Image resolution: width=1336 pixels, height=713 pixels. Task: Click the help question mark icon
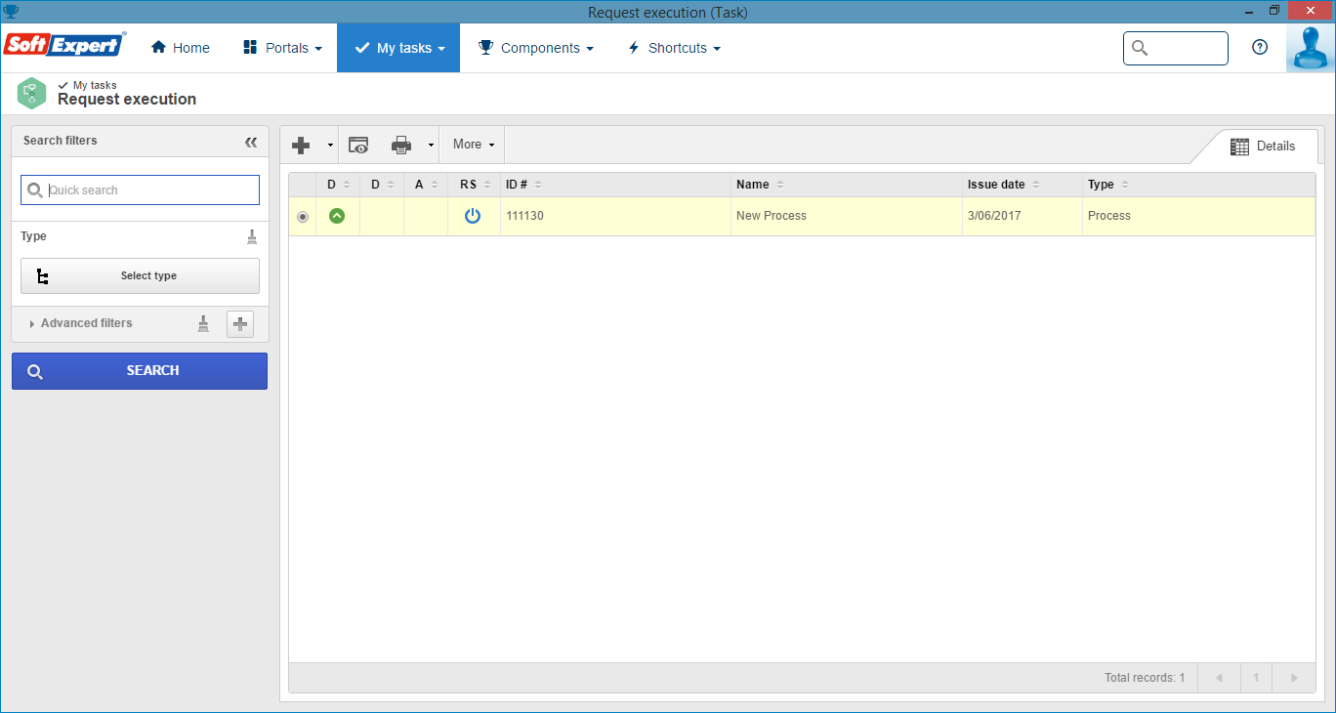pyautogui.click(x=1260, y=47)
